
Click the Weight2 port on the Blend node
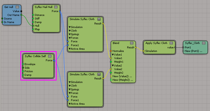click(111, 73)
